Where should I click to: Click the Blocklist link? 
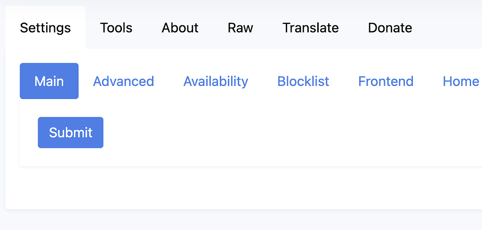click(x=303, y=81)
